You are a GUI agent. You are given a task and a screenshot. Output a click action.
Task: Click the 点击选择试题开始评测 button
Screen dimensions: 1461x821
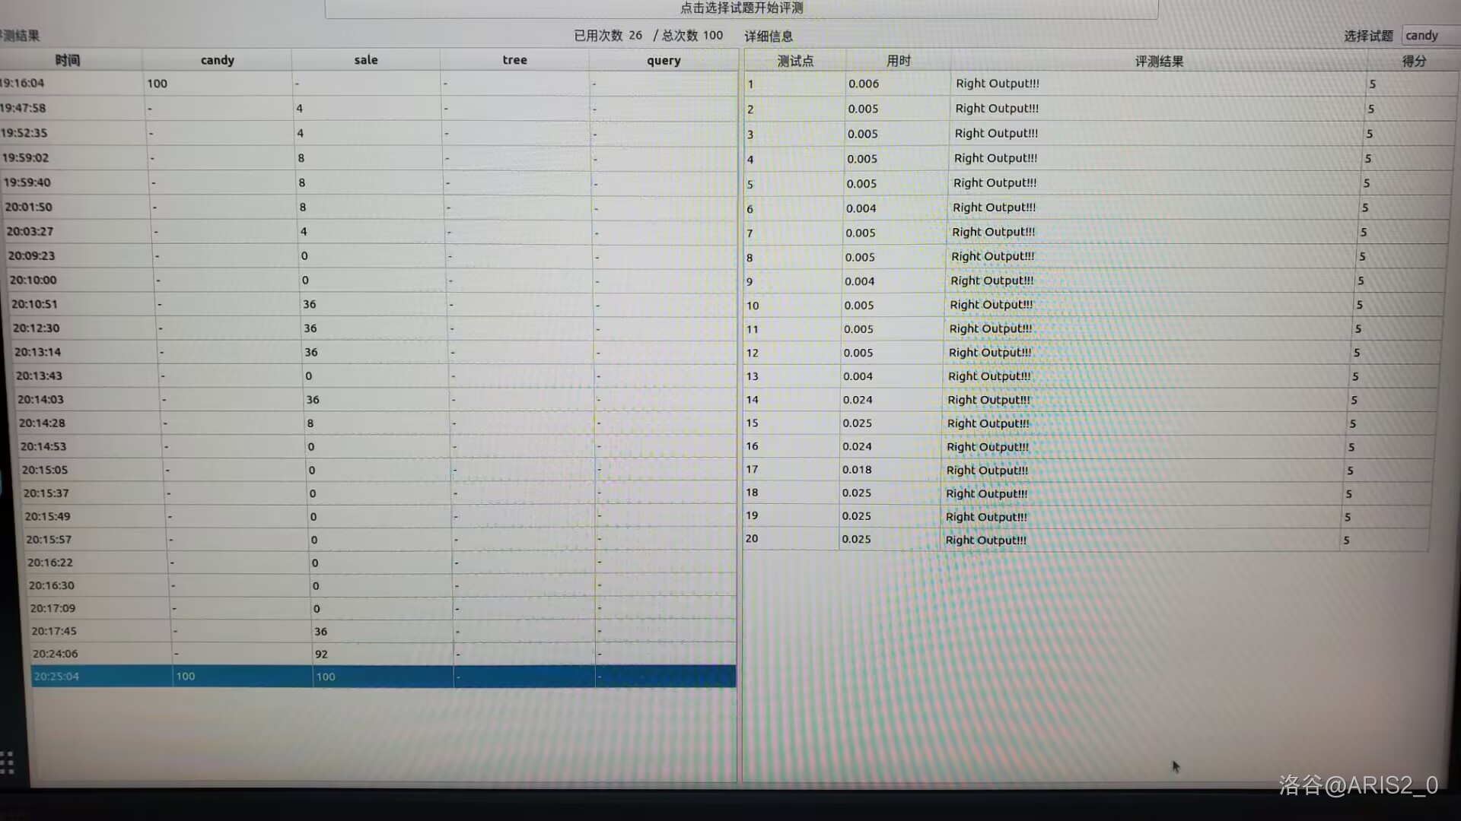point(741,8)
